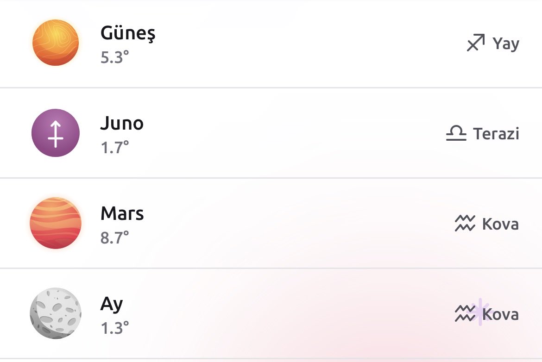Viewport: 542px width, 362px height.
Task: Click the 8.7° degree value under Mars
Action: pos(115,237)
